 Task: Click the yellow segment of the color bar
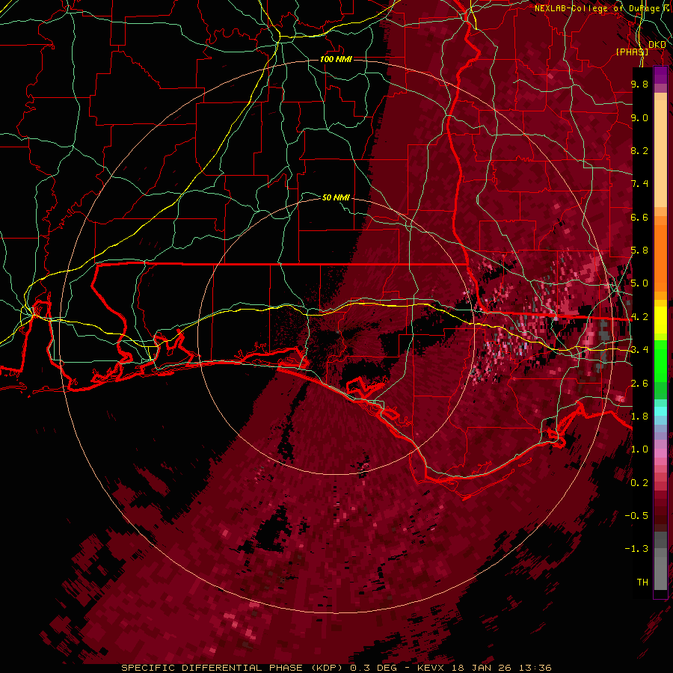660,320
